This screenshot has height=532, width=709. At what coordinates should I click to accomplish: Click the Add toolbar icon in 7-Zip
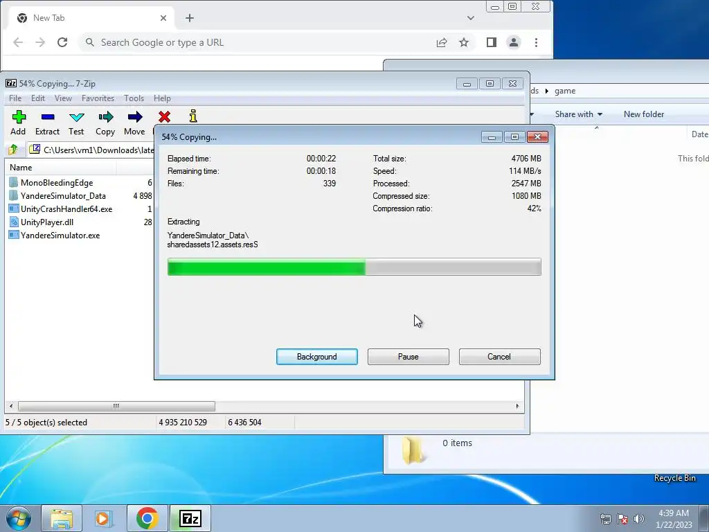(19, 117)
